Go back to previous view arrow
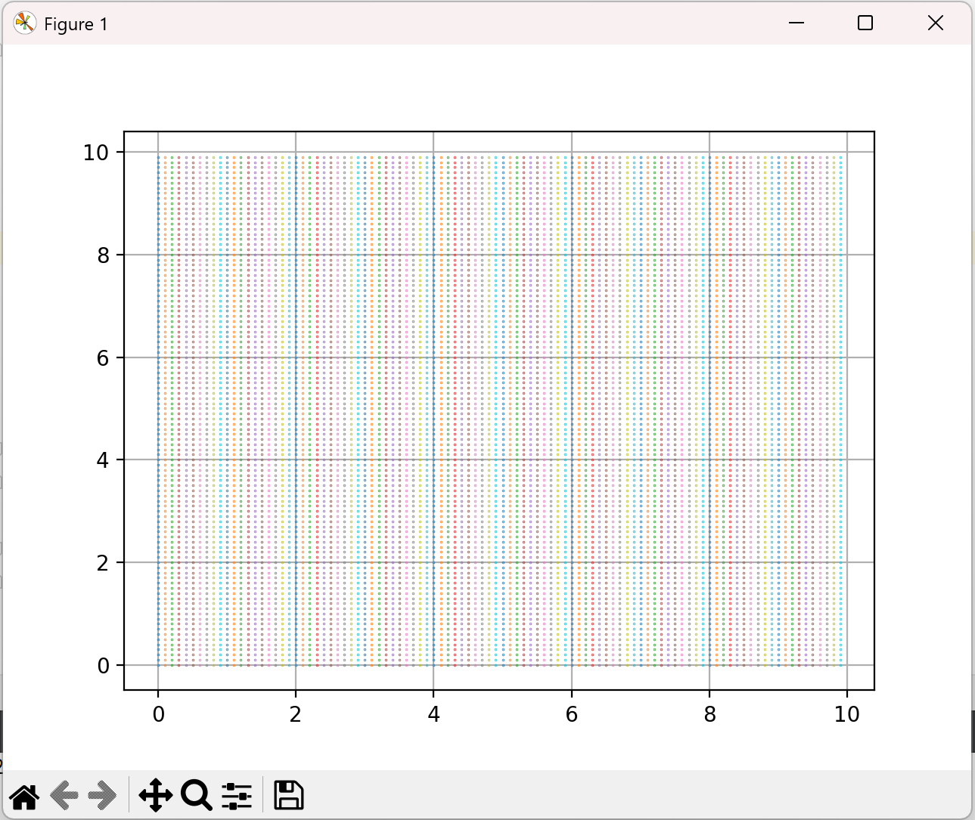This screenshot has height=820, width=975. [64, 796]
